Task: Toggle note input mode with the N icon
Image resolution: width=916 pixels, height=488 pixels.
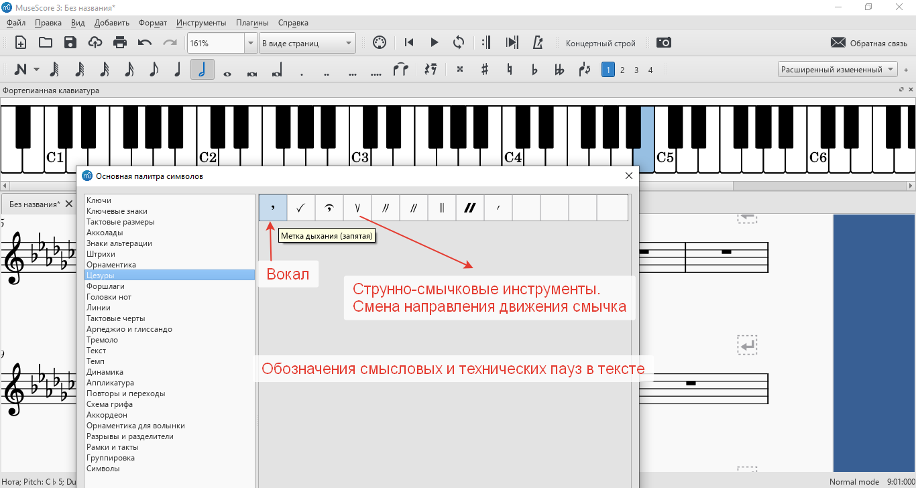Action: 21,70
